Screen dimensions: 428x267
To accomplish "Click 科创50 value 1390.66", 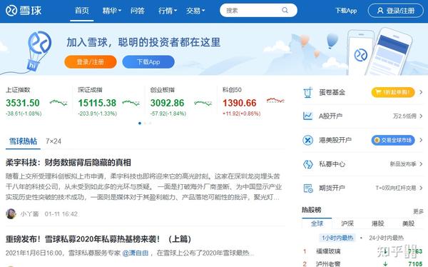I will [240, 103].
